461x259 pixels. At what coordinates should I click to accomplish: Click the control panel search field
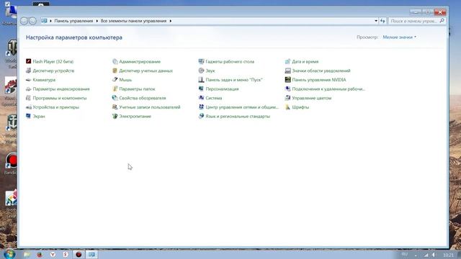point(417,21)
